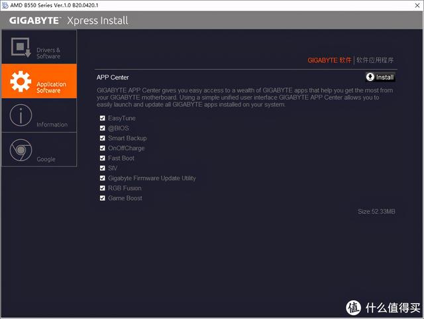Uncheck the @BIOS checkbox

(103, 128)
